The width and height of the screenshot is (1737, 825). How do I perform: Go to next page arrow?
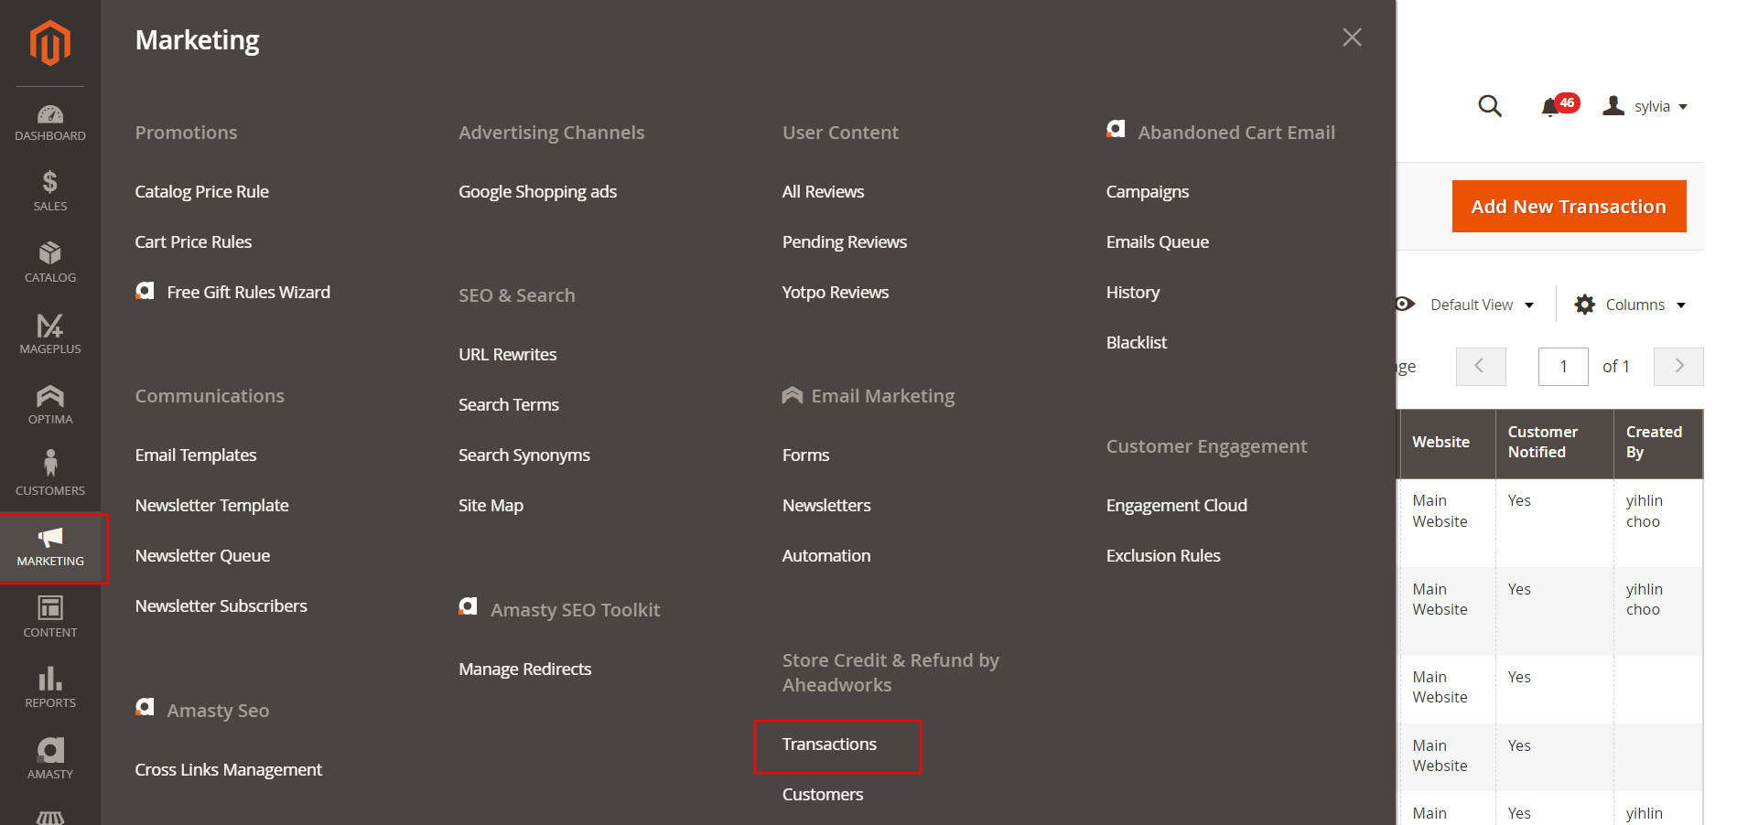1678,367
